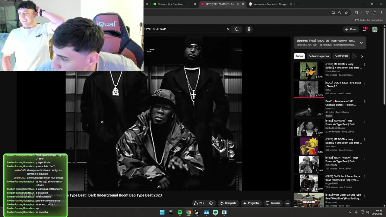
Task: Click the YouTube search input field
Action: [184, 29]
